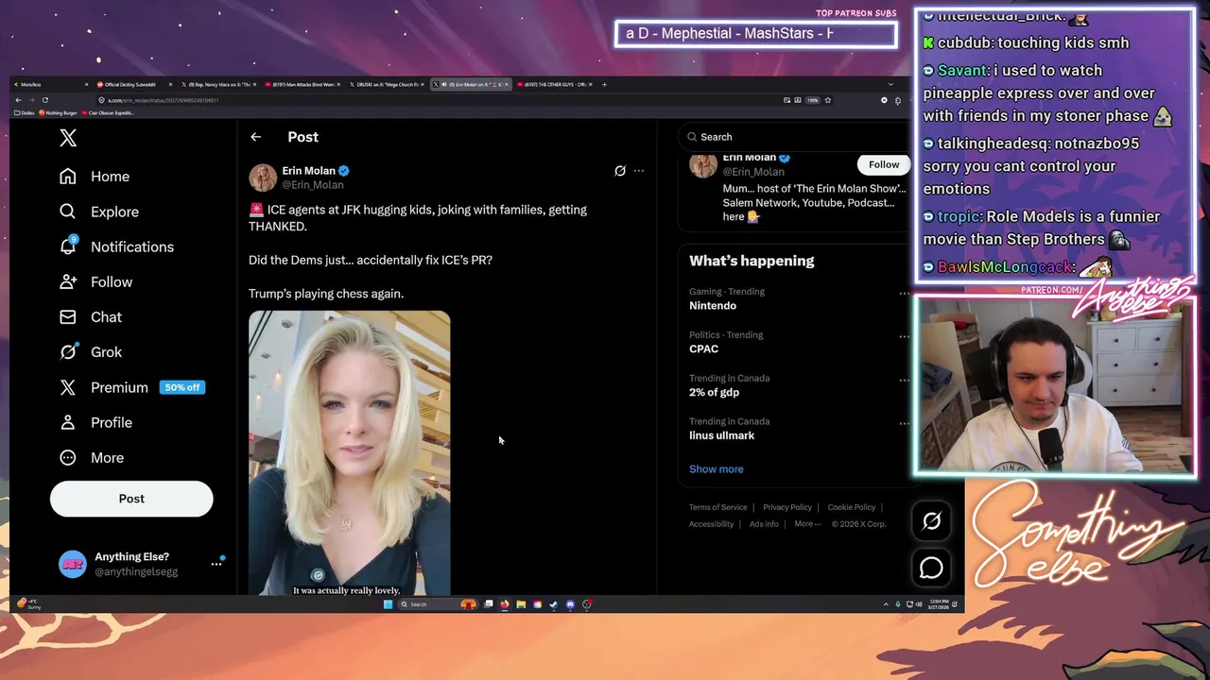
Task: Click the browser back arrow
Action: point(18,100)
